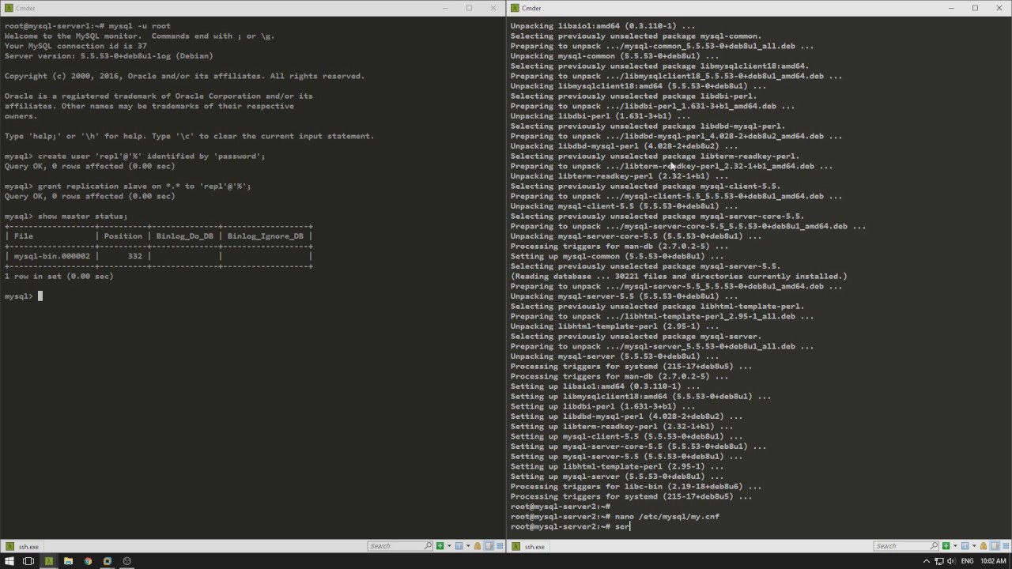Click the ssh.exe tab in right Cmder window

[529, 546]
